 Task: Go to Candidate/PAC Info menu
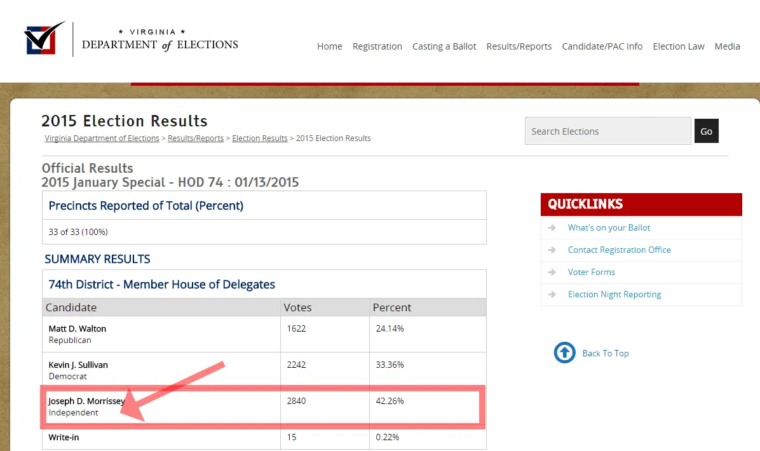pos(602,46)
